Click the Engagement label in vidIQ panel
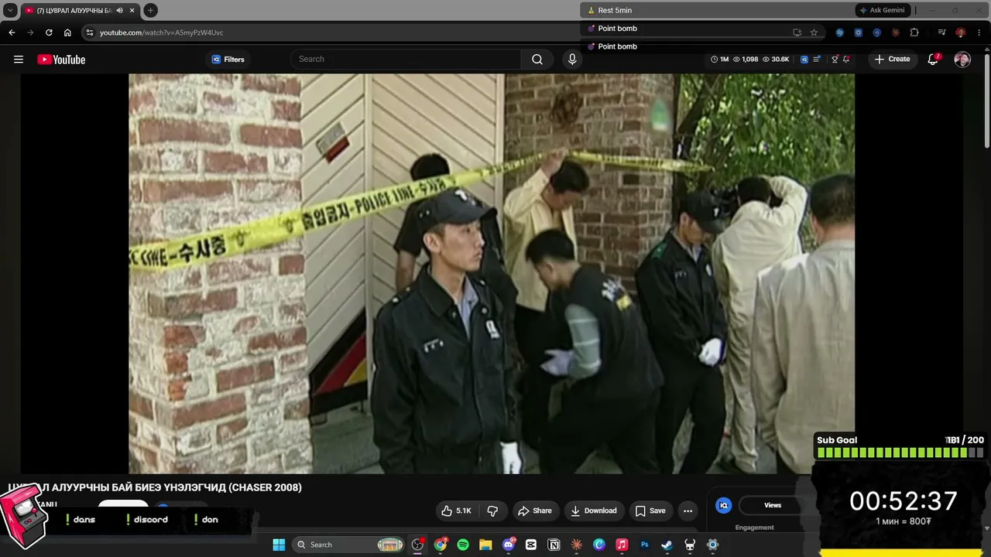The width and height of the screenshot is (991, 557). pyautogui.click(x=755, y=528)
